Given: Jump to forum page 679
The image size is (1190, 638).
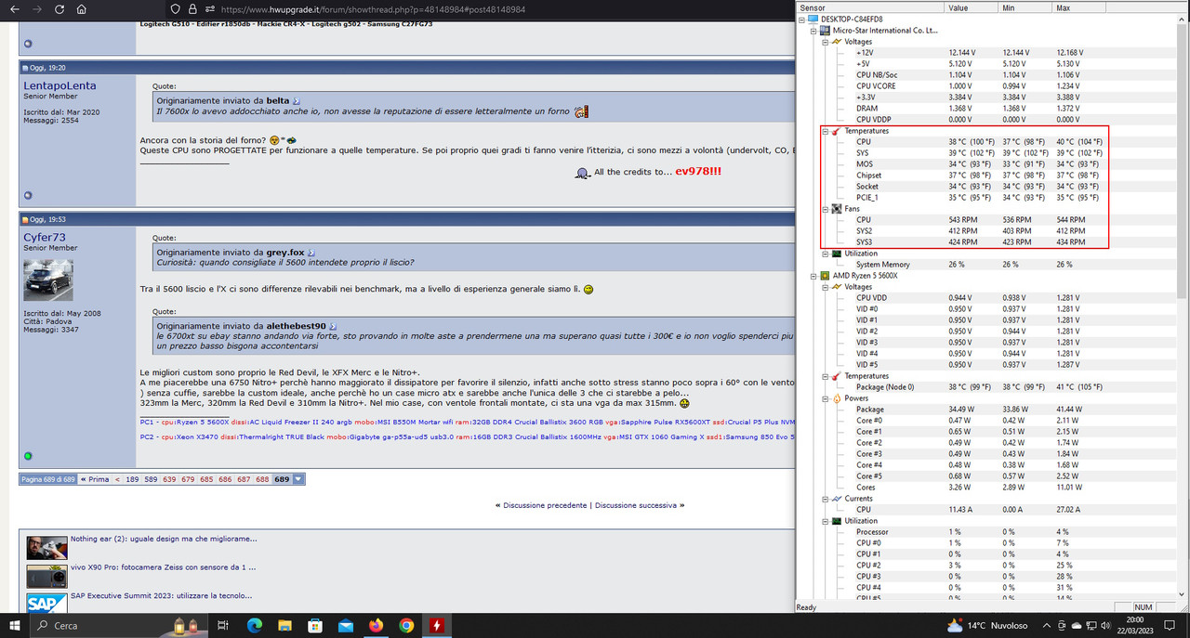Looking at the screenshot, I should pos(188,479).
